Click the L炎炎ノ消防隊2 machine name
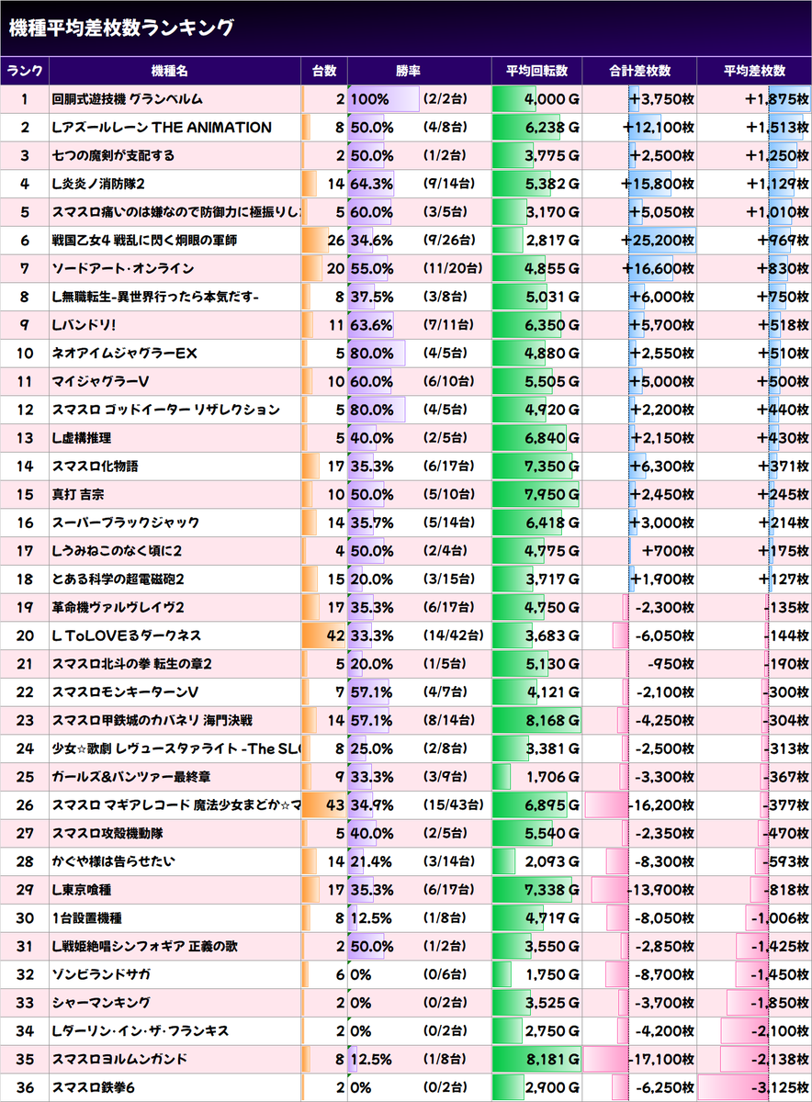The width and height of the screenshot is (812, 1102). pyautogui.click(x=99, y=184)
